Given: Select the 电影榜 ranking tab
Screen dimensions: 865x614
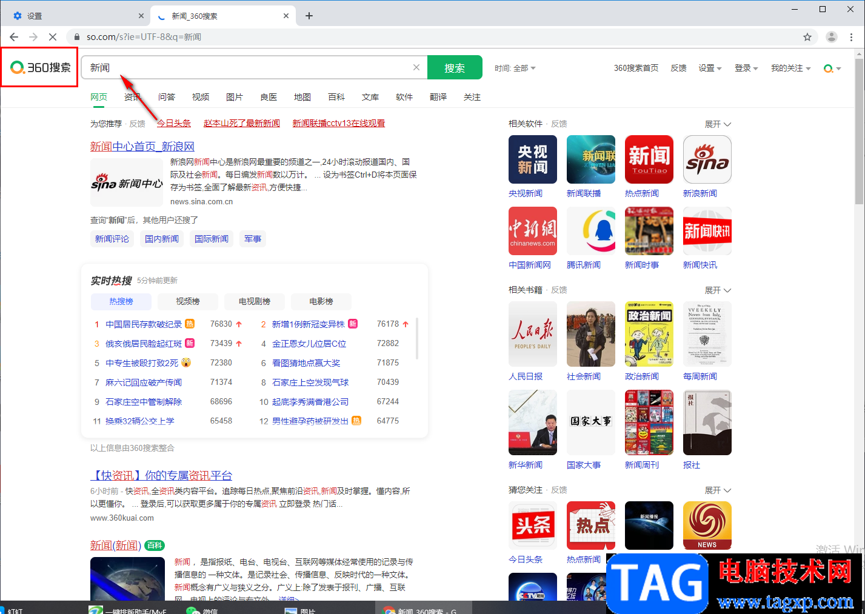Looking at the screenshot, I should 321,301.
